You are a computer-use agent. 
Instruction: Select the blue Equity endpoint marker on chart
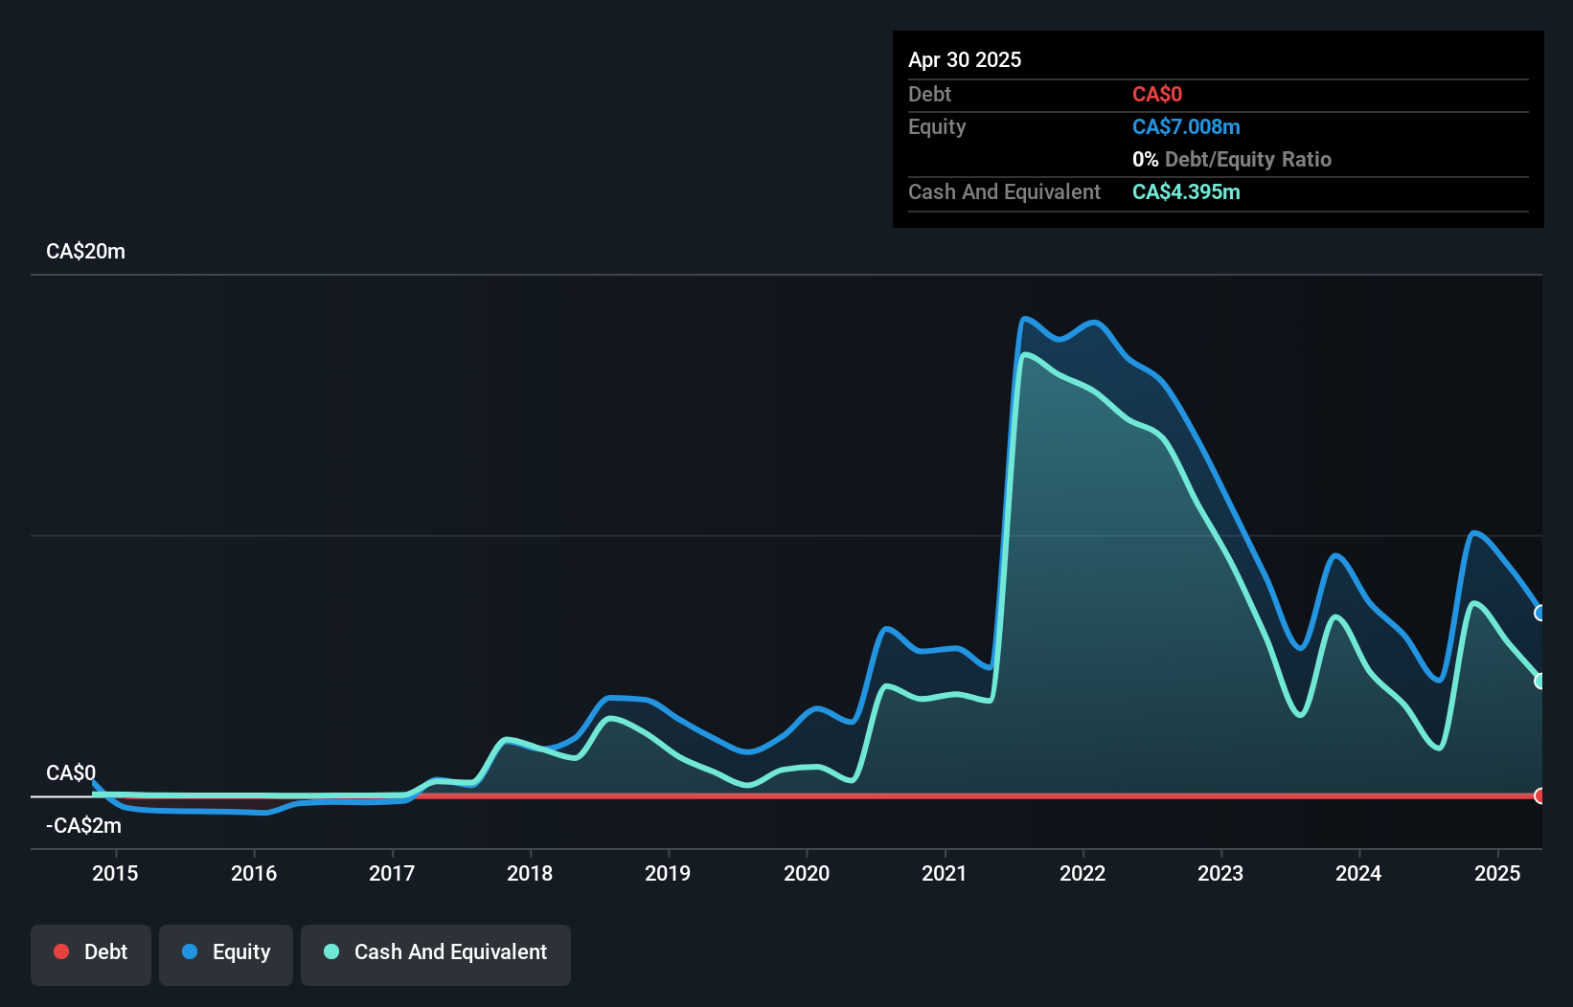tap(1540, 614)
